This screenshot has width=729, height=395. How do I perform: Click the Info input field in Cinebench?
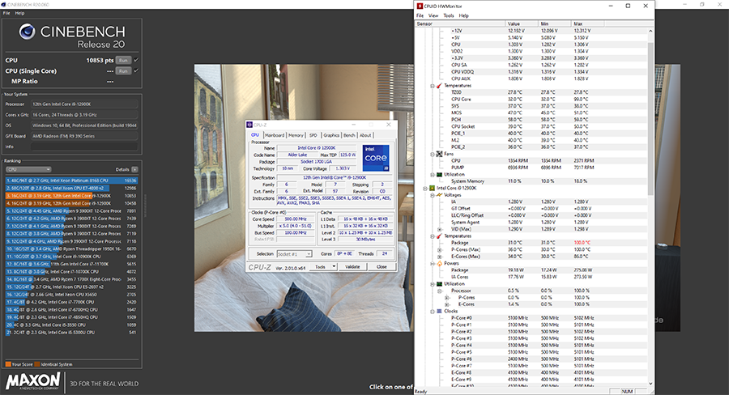click(84, 147)
